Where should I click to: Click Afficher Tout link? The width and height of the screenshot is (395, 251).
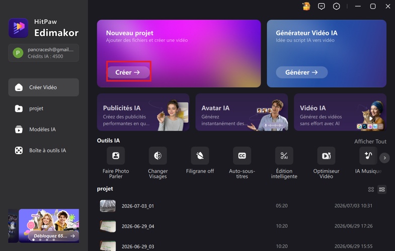click(x=370, y=142)
